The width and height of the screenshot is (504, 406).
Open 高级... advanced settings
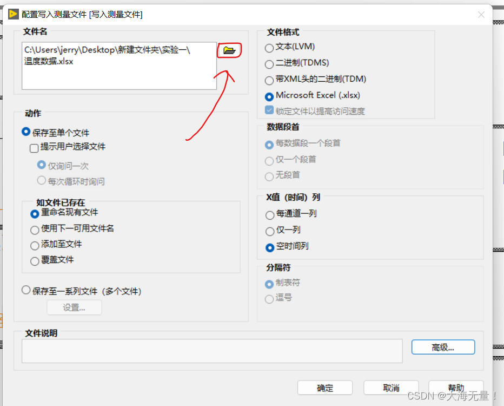click(443, 347)
